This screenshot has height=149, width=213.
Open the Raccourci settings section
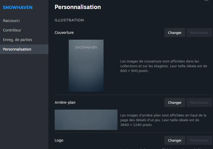11,21
